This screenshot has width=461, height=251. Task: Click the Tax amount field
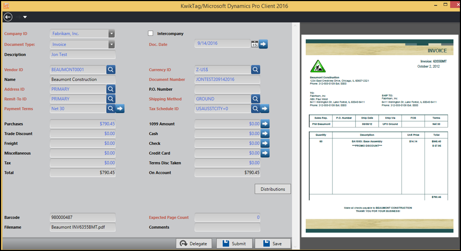(83, 163)
